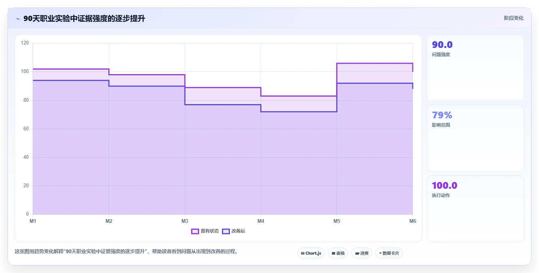Click the 0 y-axis value
Viewport: 539px width, 273px height.
(x=27, y=214)
